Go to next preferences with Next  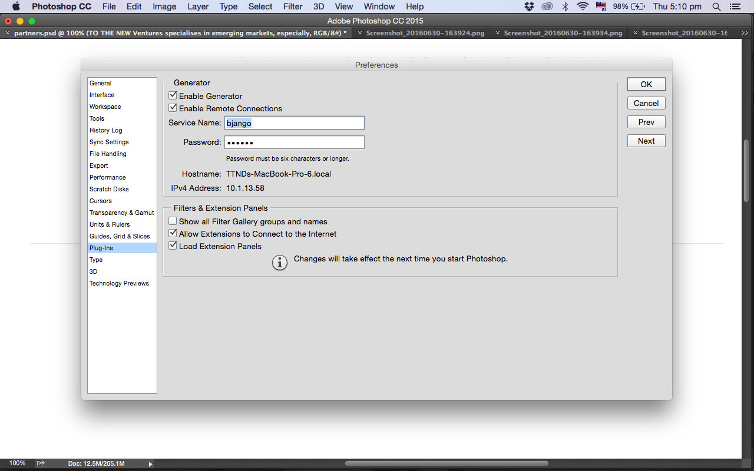646,141
